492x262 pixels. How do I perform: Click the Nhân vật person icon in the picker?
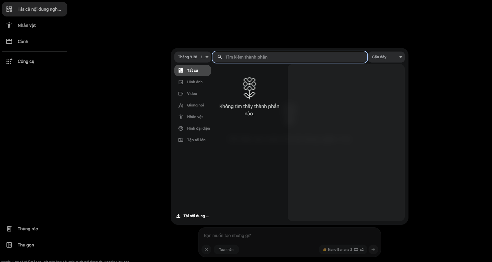point(181,117)
